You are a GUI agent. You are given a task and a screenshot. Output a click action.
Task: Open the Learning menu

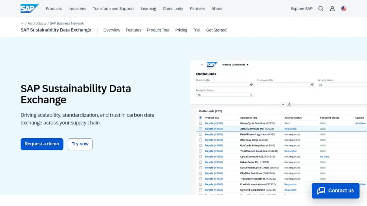(148, 8)
